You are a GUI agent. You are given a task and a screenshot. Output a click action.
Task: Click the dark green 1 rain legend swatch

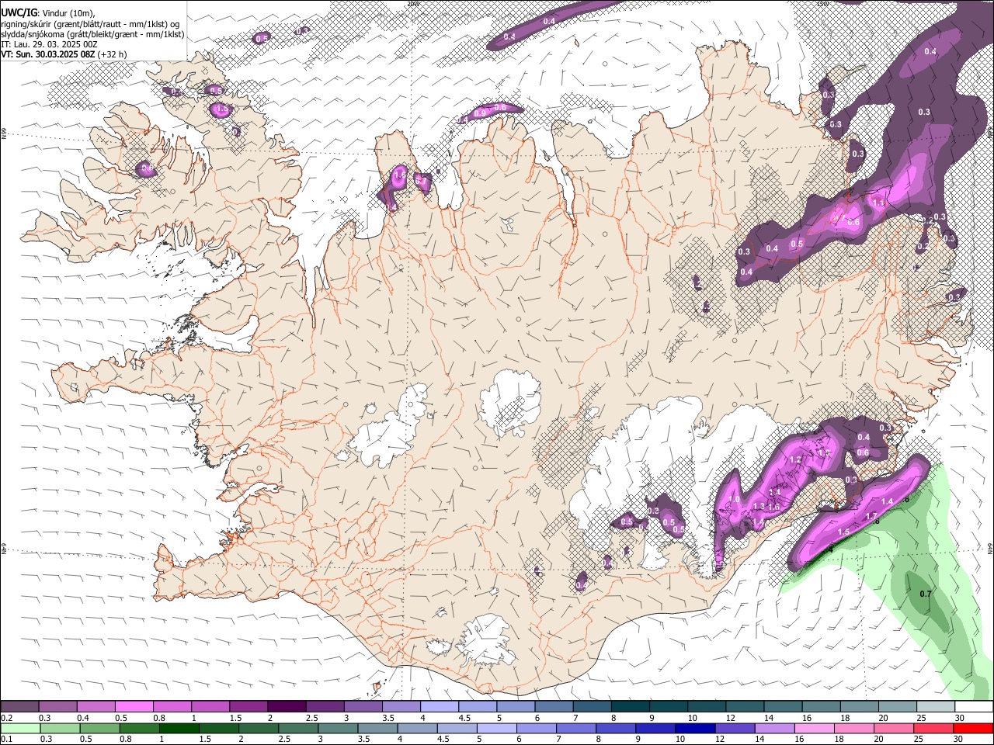point(179,728)
